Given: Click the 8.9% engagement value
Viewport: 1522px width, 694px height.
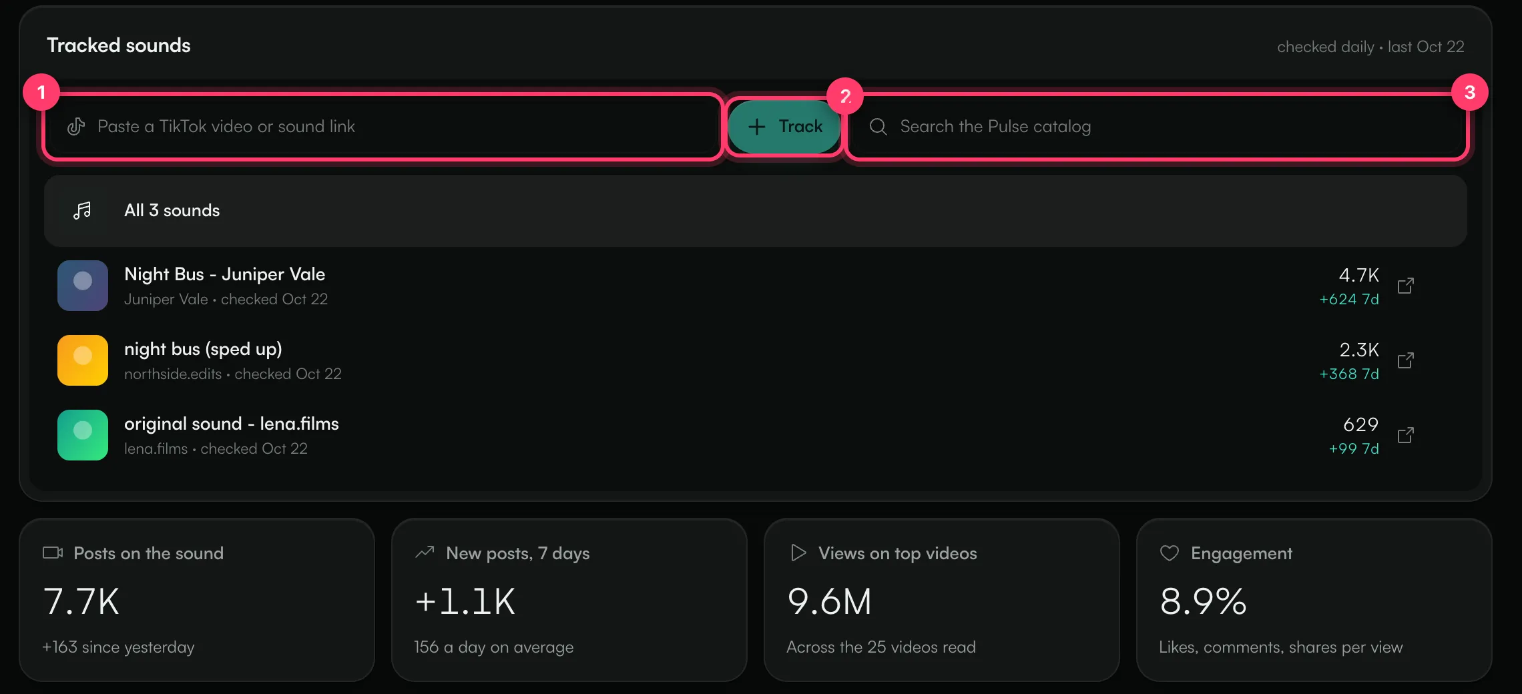Looking at the screenshot, I should 1203,602.
